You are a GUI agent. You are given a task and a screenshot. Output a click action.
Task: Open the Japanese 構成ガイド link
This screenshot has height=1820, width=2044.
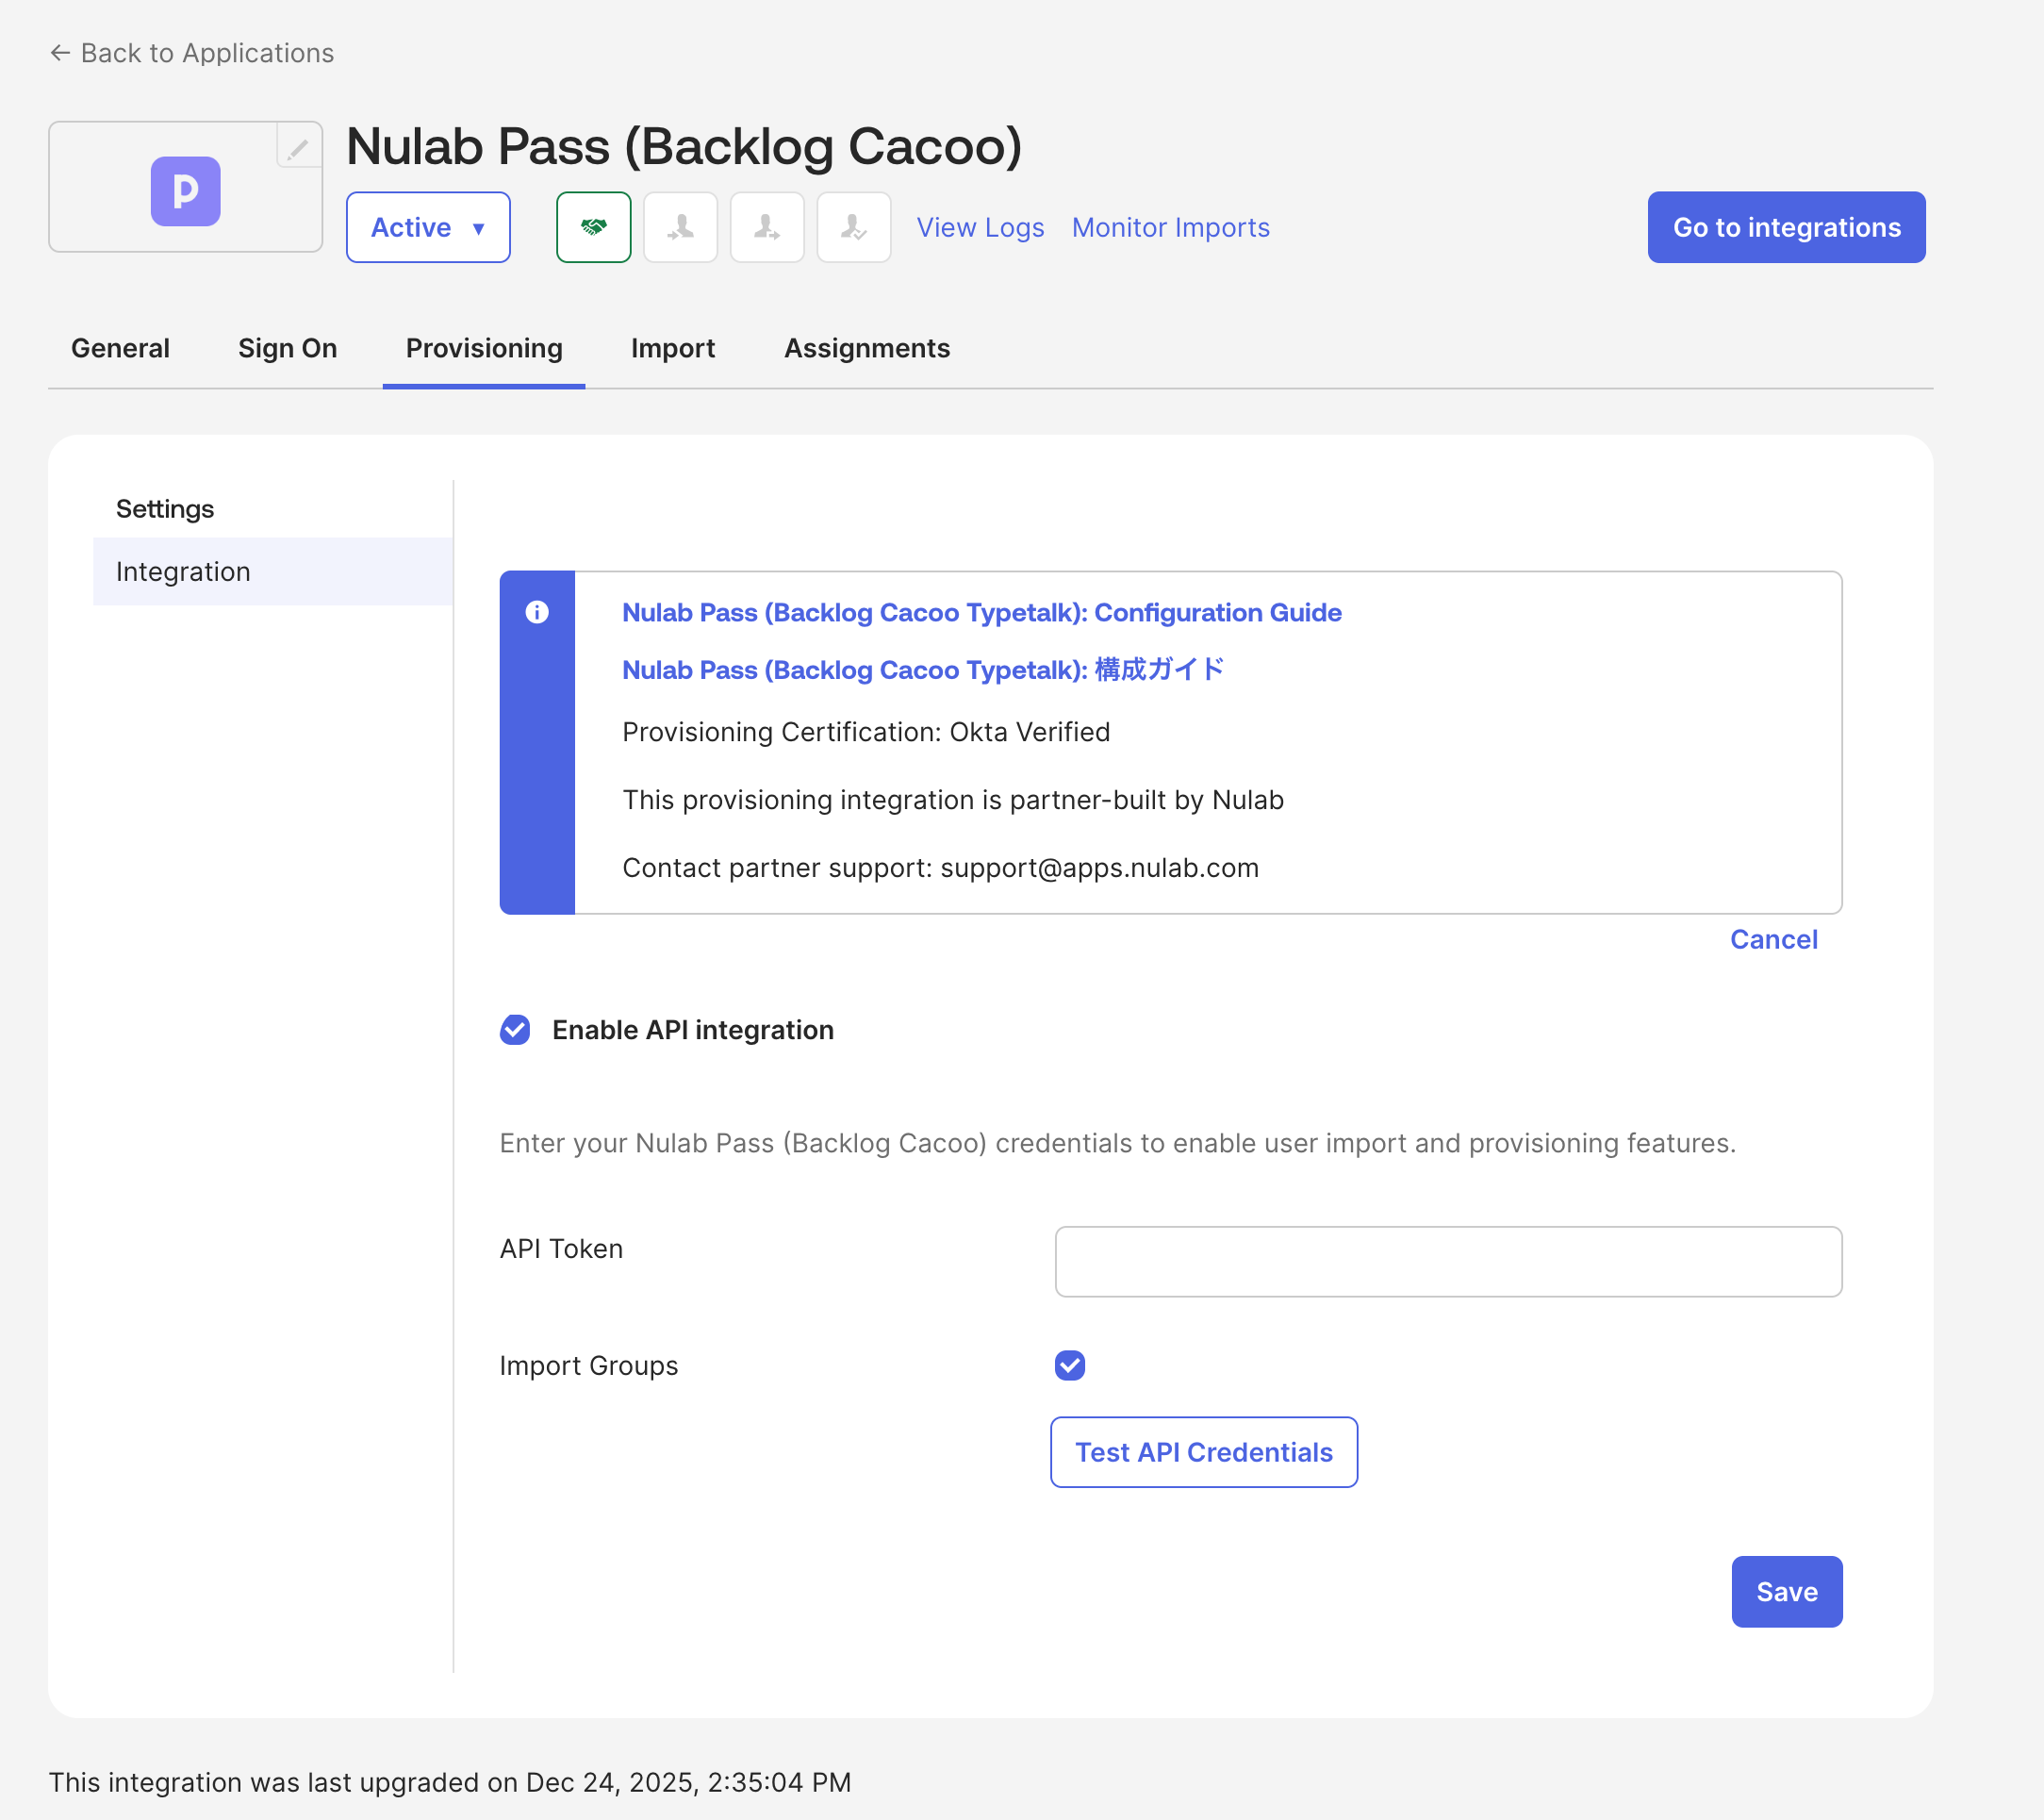(923, 670)
